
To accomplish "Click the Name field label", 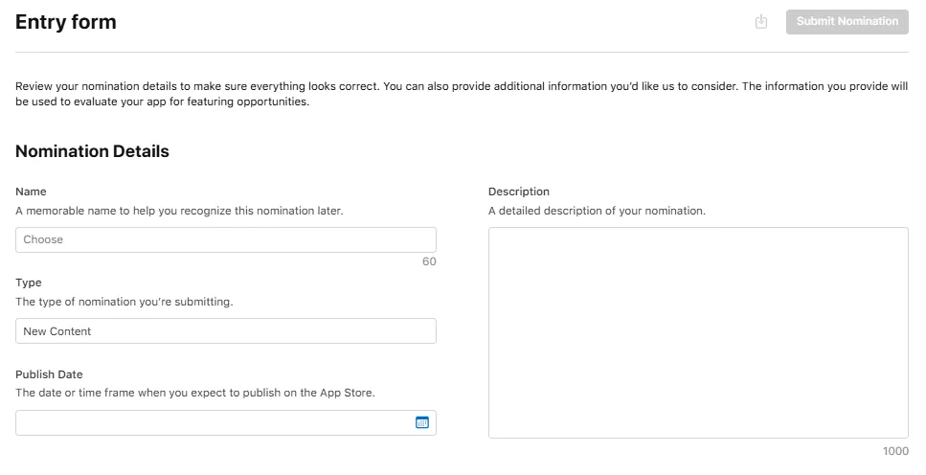I will pyautogui.click(x=31, y=192).
